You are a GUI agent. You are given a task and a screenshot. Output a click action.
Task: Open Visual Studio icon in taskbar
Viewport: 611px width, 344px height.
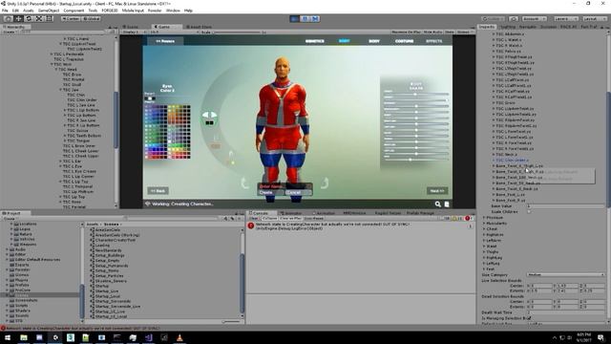point(149,337)
